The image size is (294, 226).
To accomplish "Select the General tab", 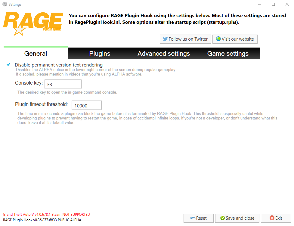I will (x=36, y=53).
